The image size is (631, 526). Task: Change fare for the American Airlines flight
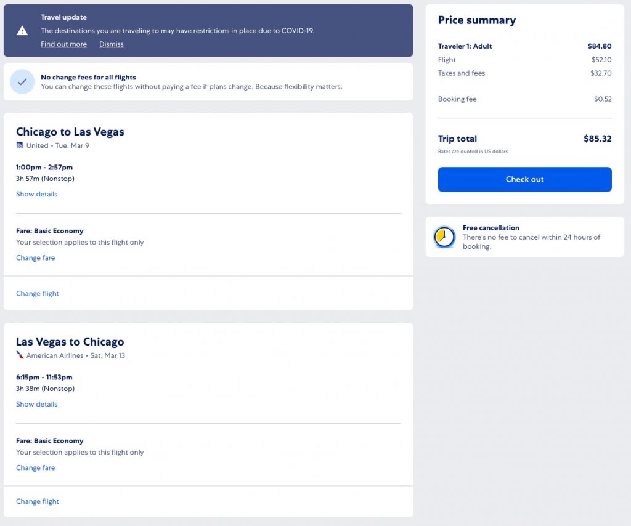click(x=35, y=468)
